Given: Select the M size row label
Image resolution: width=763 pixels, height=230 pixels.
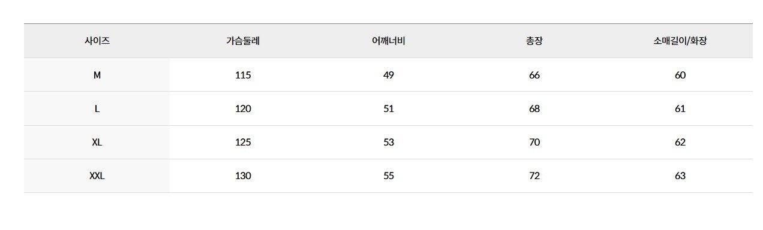Looking at the screenshot, I should 97,75.
